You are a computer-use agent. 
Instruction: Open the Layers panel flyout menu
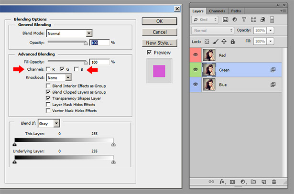[283, 11]
